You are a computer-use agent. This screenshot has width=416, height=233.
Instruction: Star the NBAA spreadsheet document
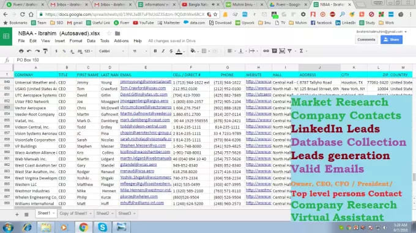click(109, 34)
